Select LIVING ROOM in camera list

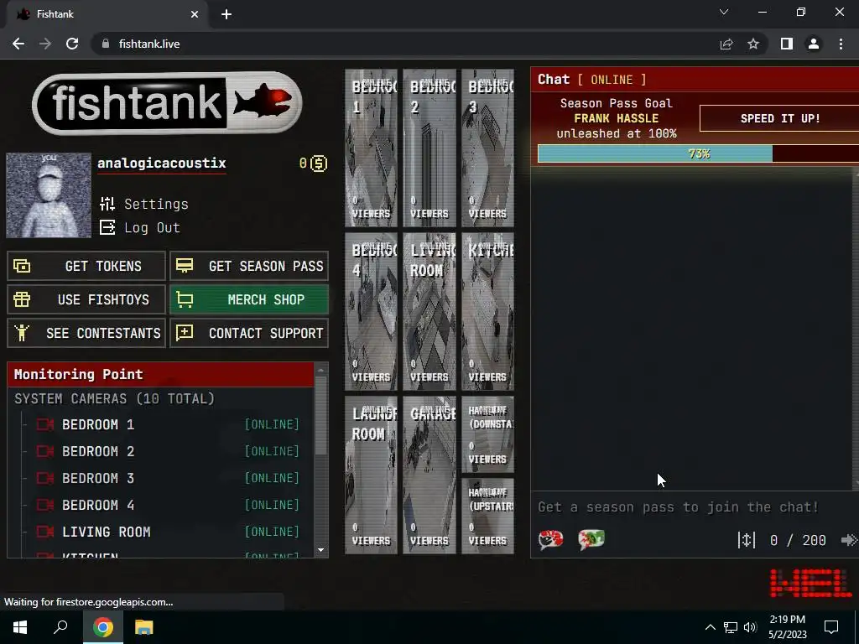107,532
